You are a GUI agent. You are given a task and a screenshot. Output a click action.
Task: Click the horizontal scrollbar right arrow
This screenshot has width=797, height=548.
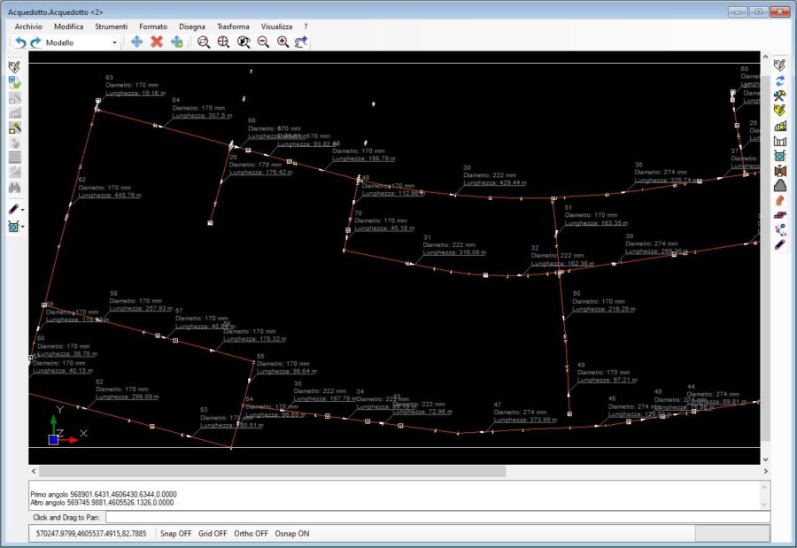(x=765, y=471)
